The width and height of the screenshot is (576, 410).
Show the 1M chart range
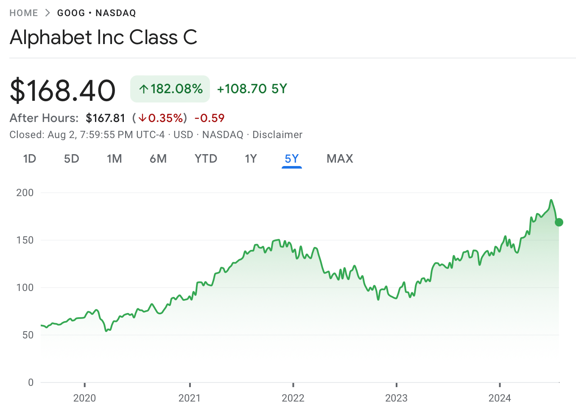click(115, 159)
